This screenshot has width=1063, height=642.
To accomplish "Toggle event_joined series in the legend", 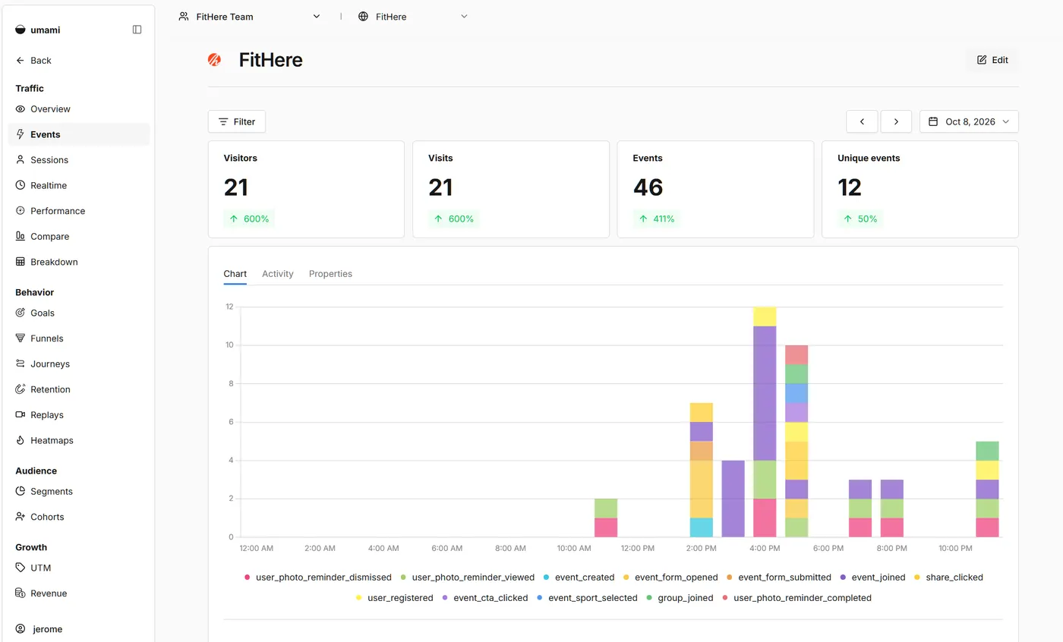I will [x=873, y=577].
